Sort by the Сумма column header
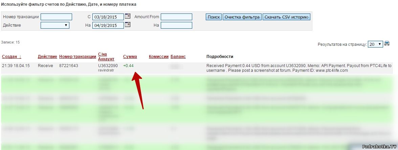This screenshot has width=398, height=150. [x=130, y=57]
